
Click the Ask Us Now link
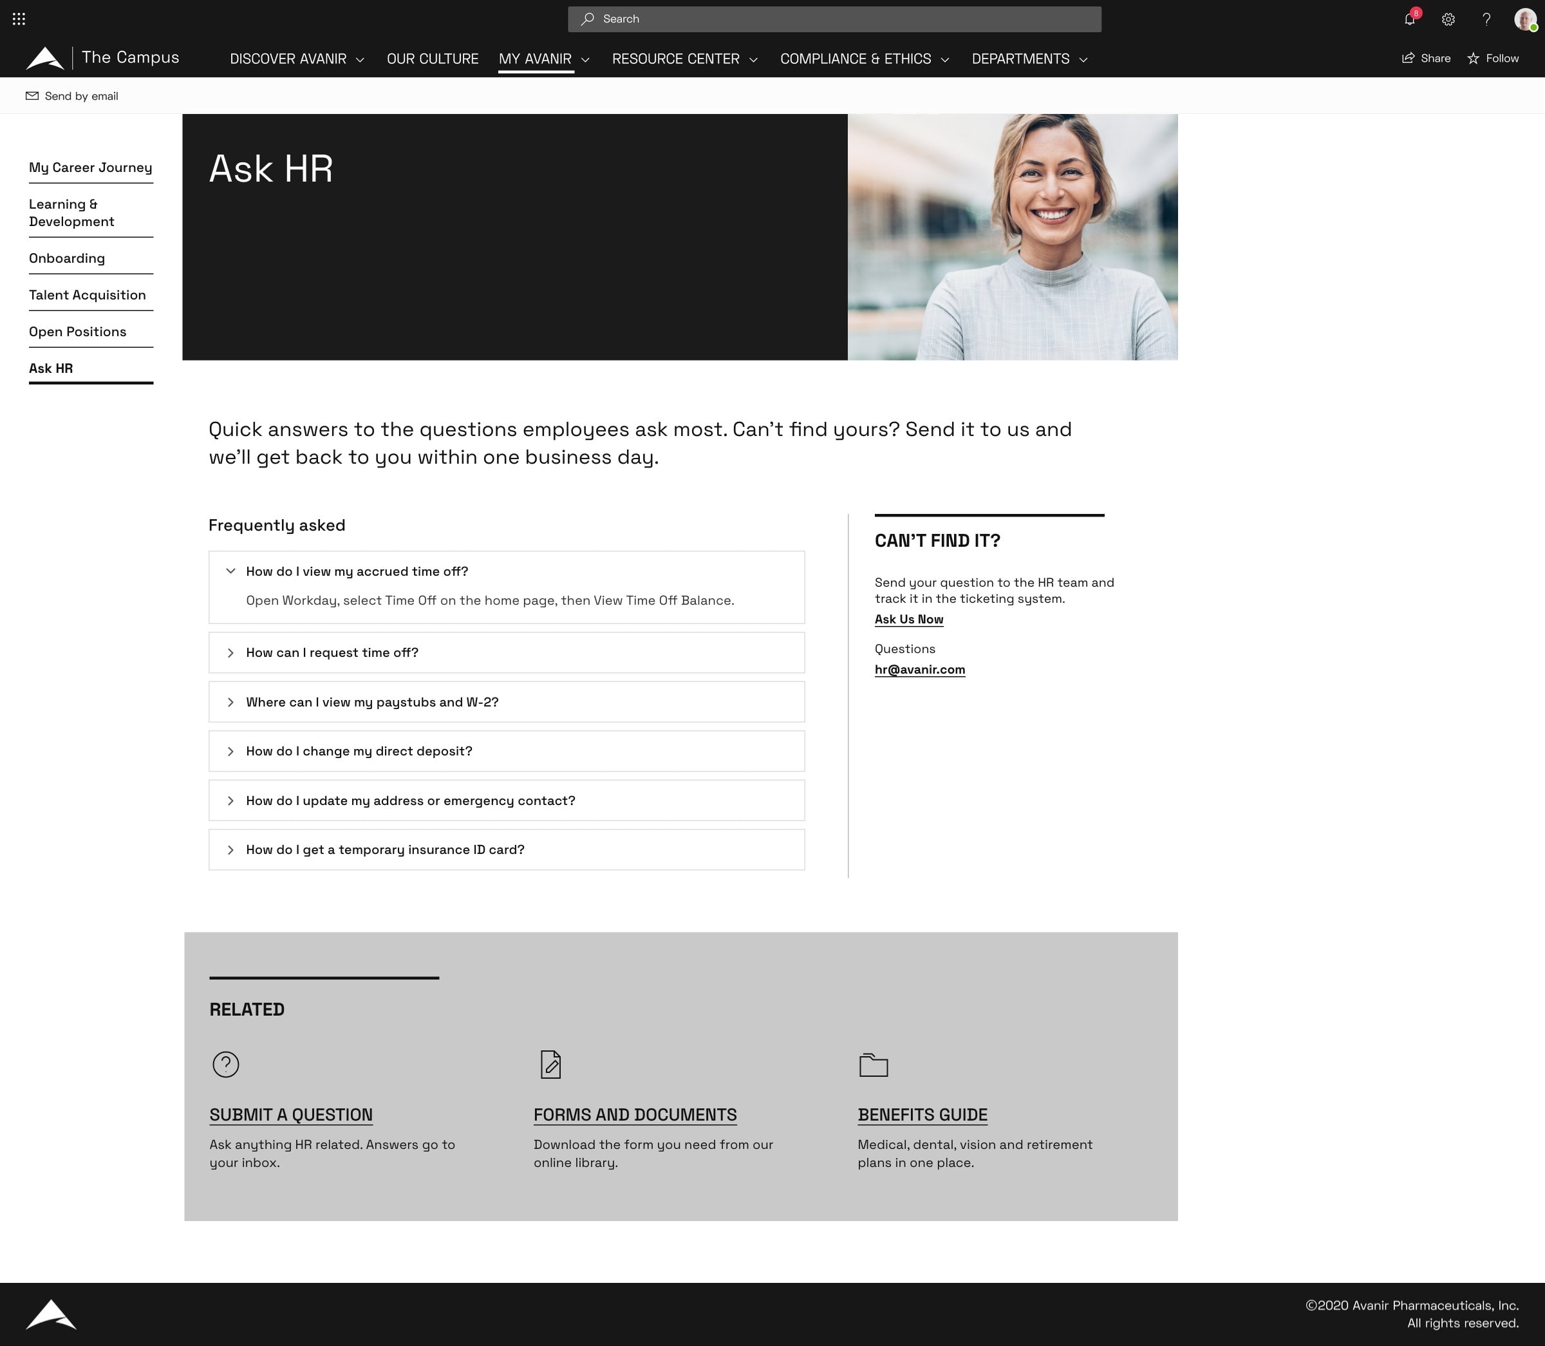point(908,619)
